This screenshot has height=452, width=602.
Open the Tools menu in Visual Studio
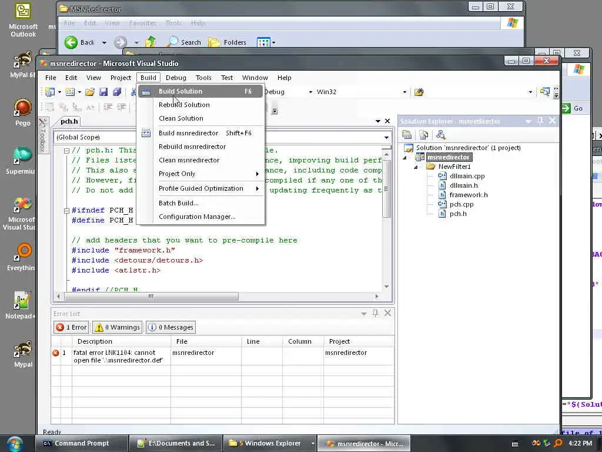[203, 78]
